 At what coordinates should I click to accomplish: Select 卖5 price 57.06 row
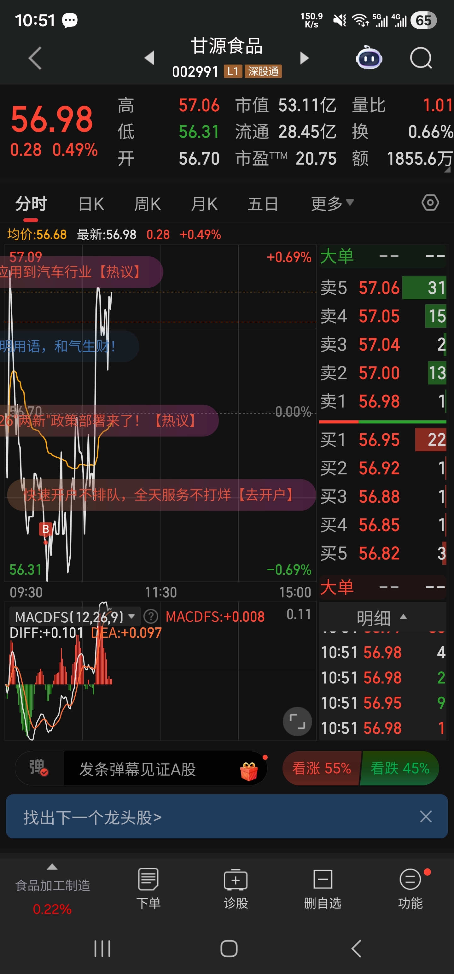point(382,288)
